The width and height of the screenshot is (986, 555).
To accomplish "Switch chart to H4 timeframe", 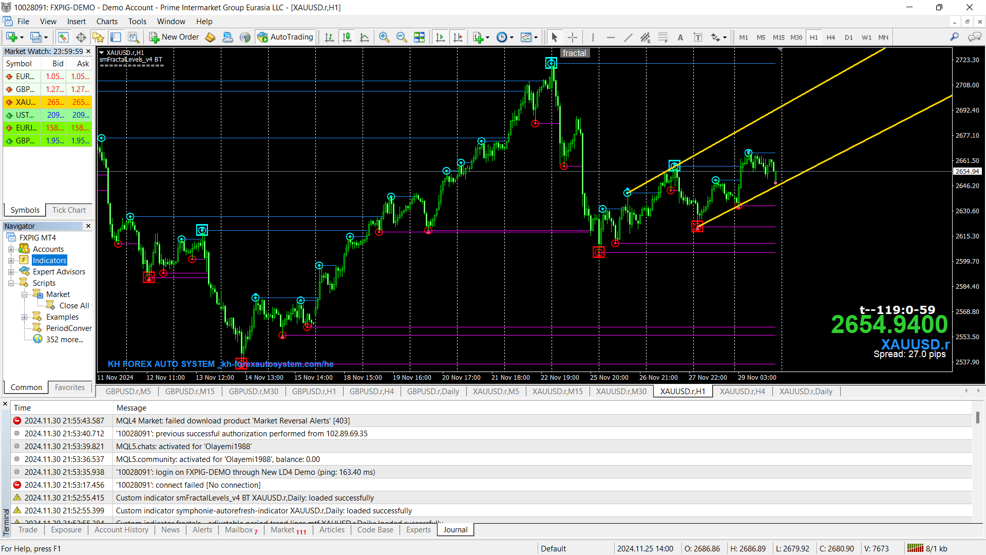I will (831, 37).
